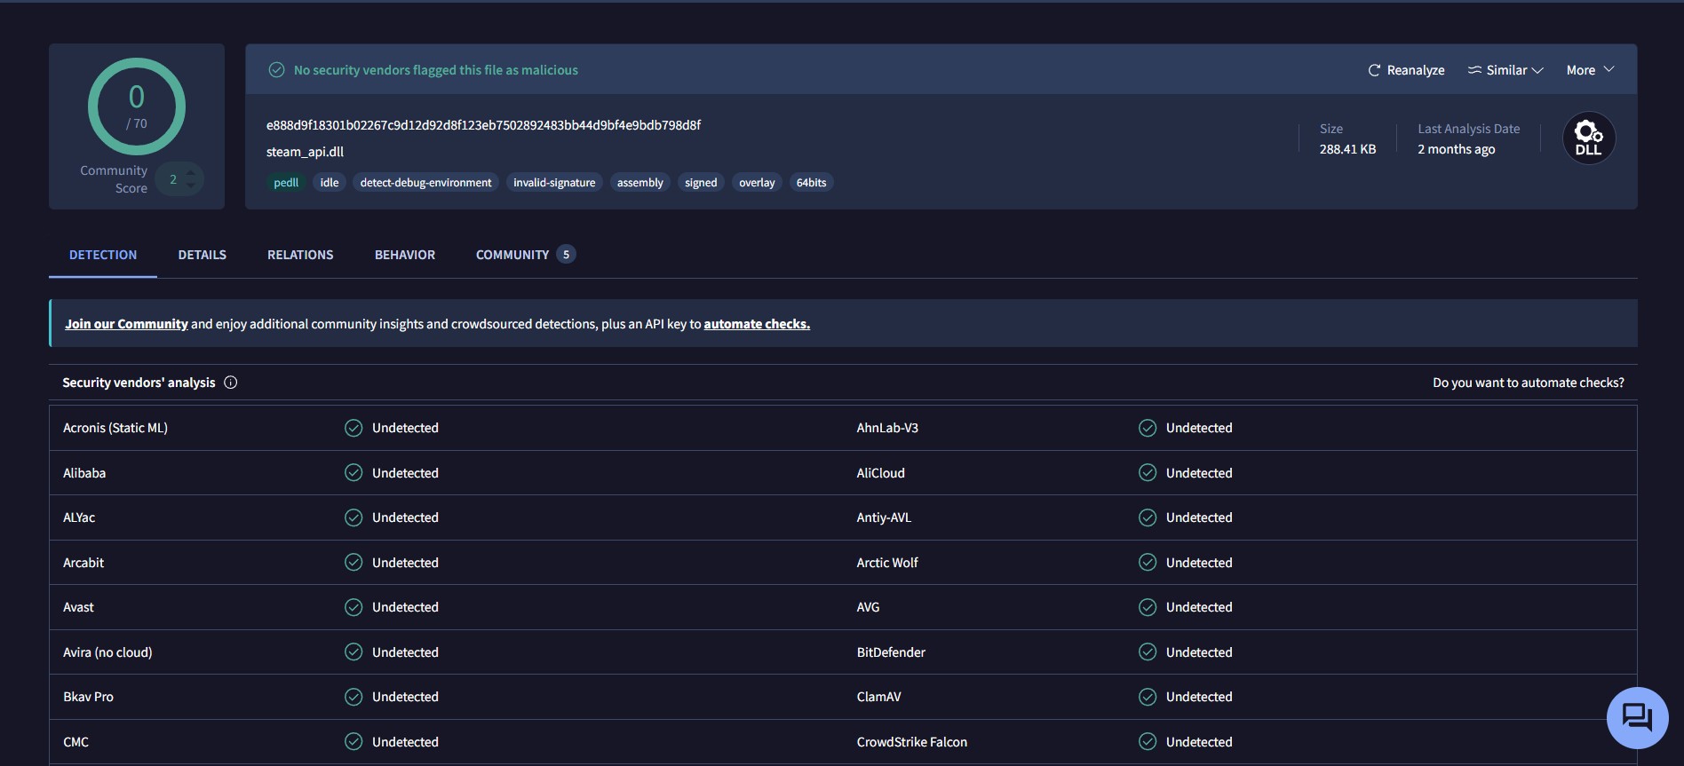Image resolution: width=1684 pixels, height=766 pixels.
Task: Click the 64bits tag
Action: pyautogui.click(x=811, y=183)
